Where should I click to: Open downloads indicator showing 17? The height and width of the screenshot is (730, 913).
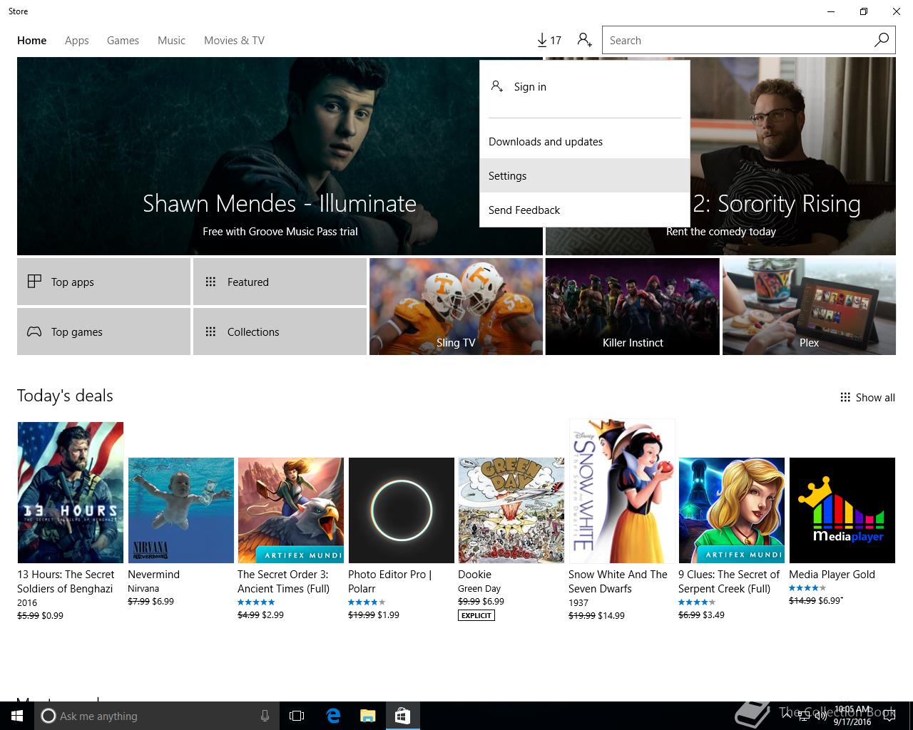549,40
